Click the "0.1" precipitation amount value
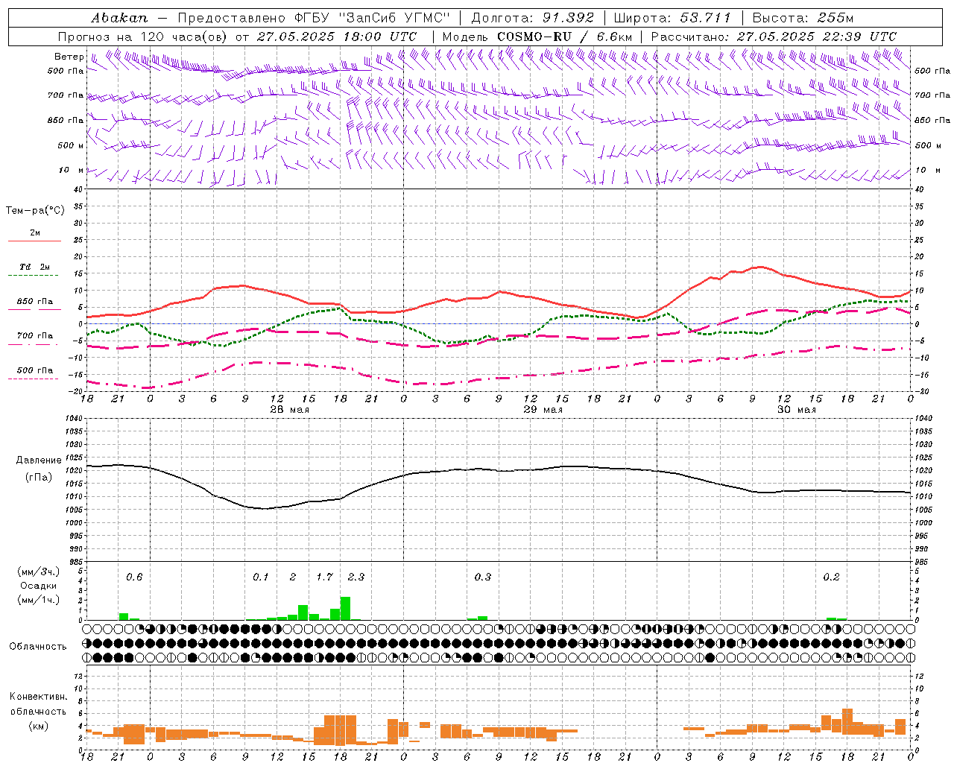Screen dimensions: 954x763 click(x=260, y=577)
